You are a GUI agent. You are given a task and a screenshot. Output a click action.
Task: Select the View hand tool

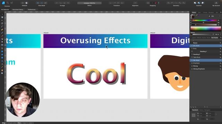point(2,70)
